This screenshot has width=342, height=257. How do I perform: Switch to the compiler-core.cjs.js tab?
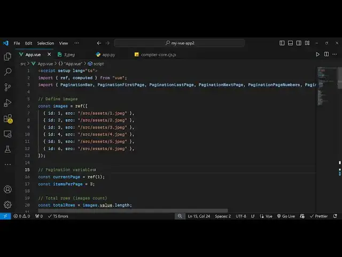(x=158, y=55)
